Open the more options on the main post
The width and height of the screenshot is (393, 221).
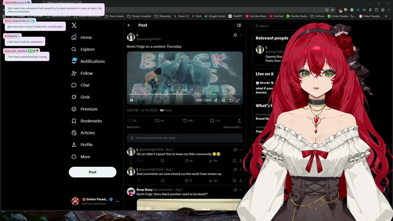coord(241,35)
